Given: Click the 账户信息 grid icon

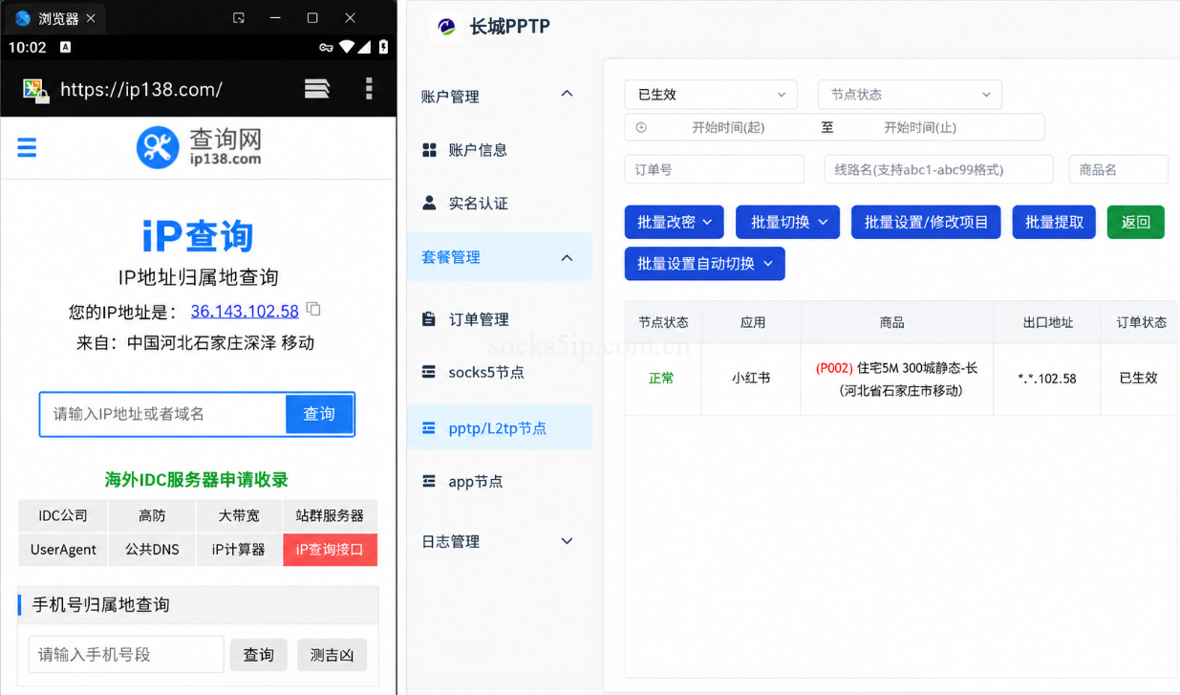Looking at the screenshot, I should pyautogui.click(x=429, y=150).
